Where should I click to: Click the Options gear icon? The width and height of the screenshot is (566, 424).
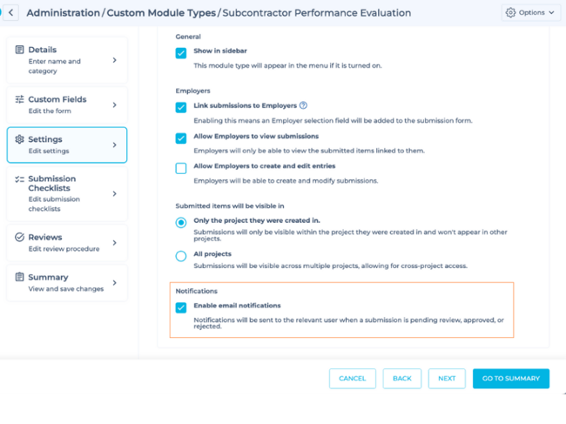click(510, 13)
